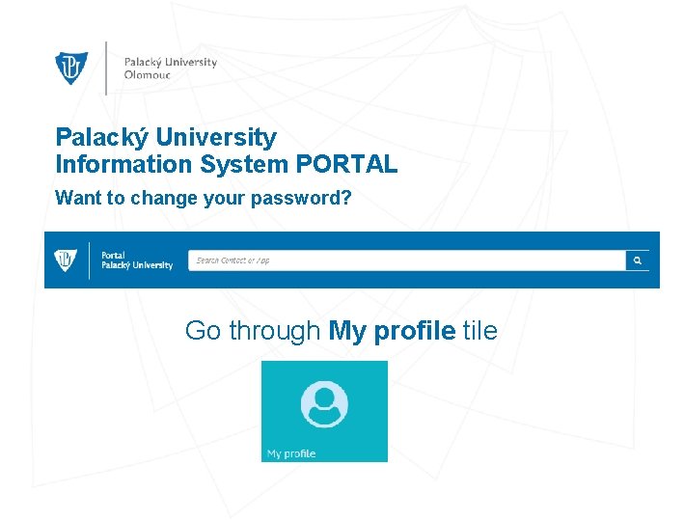Click the "Go through My profile tile" instruction
Screen dimensions: 684x520
point(341,330)
